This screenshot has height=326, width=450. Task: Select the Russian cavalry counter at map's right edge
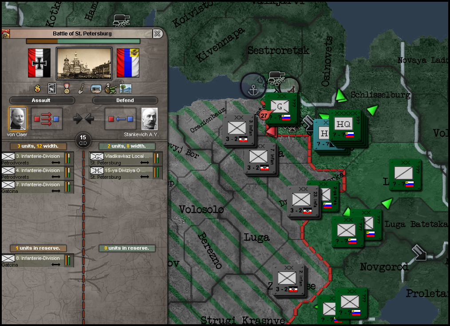click(405, 175)
